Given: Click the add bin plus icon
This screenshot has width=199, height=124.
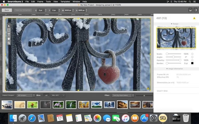Looking at the screenshot, I should click(x=63, y=95).
